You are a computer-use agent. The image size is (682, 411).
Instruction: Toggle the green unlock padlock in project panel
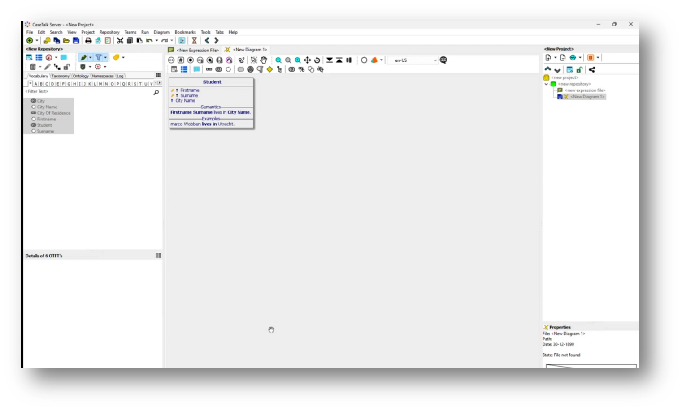pyautogui.click(x=580, y=70)
